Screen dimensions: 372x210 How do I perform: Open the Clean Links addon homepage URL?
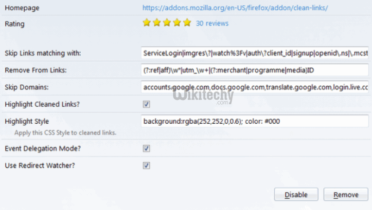pyautogui.click(x=235, y=8)
